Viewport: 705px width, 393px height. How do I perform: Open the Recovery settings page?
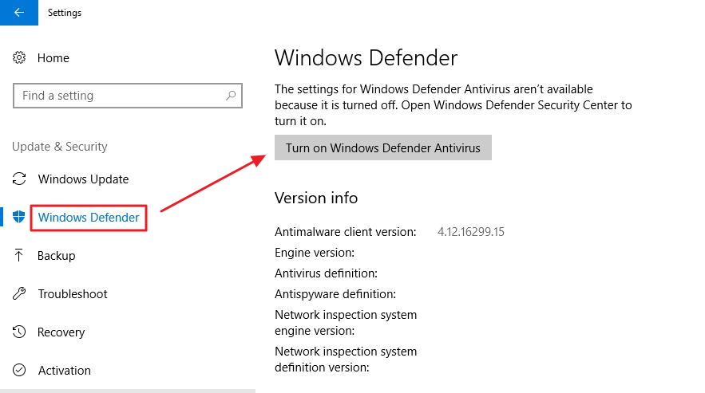61,332
